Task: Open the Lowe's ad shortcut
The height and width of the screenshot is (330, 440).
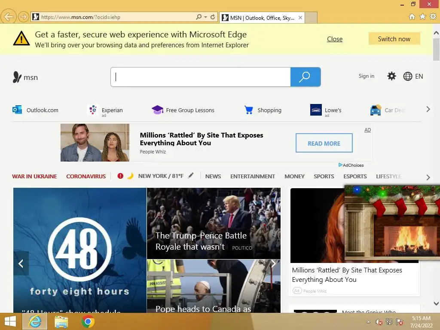Action: (326, 110)
